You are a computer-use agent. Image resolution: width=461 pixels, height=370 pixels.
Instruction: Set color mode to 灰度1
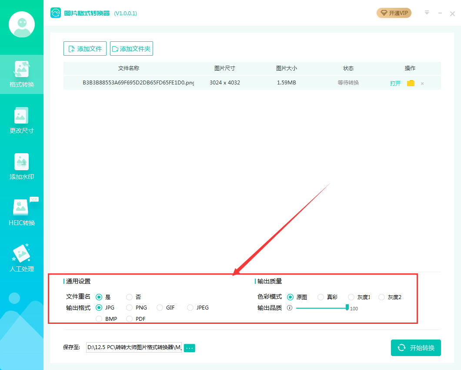[x=351, y=297]
